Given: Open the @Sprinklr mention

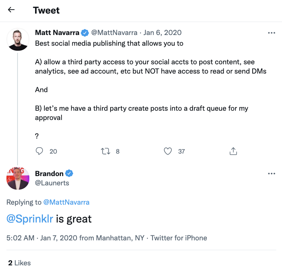Looking at the screenshot, I should click(30, 219).
